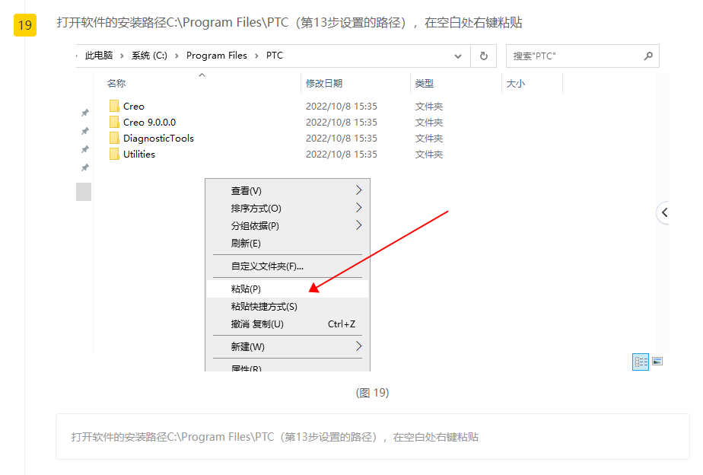Image resolution: width=703 pixels, height=475 pixels.
Task: Select 撤消 复制(U) menu entry
Action: 288,324
